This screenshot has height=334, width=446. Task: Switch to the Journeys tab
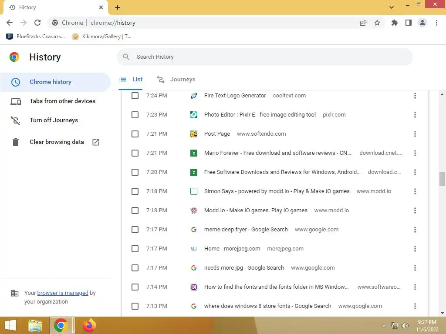click(176, 80)
